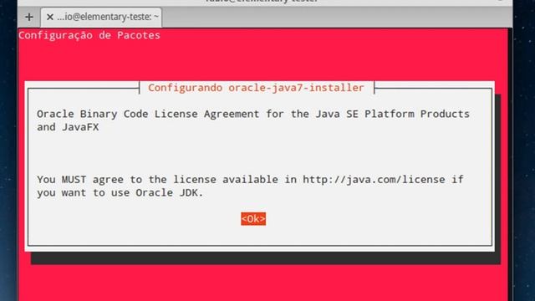Select the elementary-teste terminal tab
The image size is (535, 301).
tap(101, 17)
